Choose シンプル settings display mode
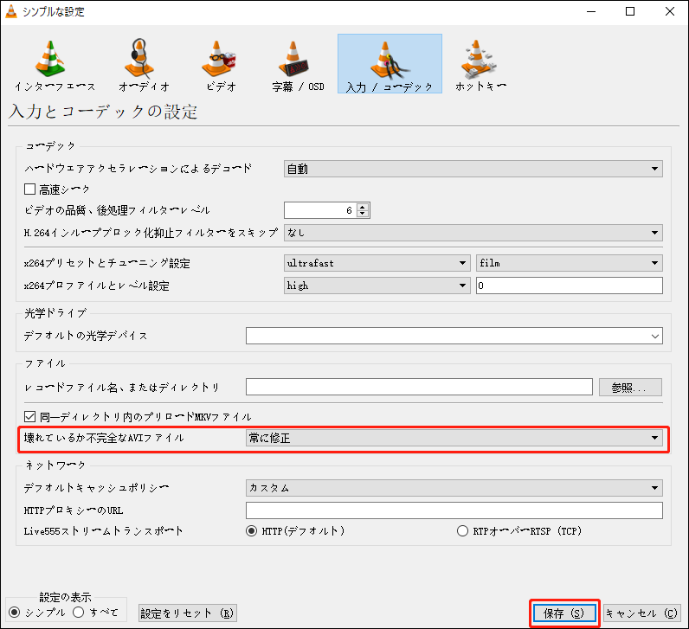This screenshot has width=689, height=629. (x=14, y=613)
